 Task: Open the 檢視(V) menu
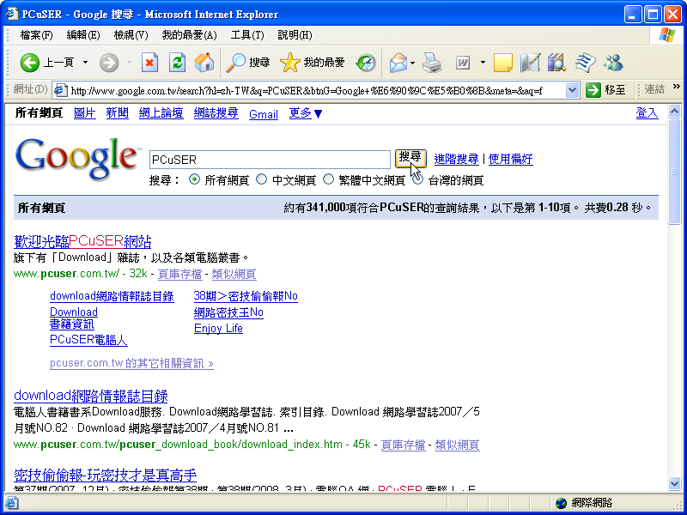(131, 35)
